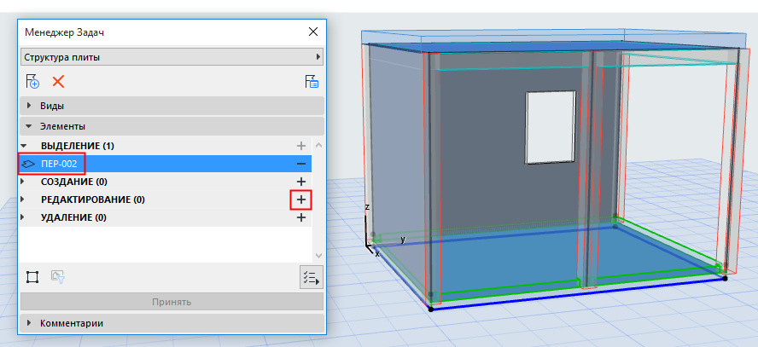Click plus icon for ВЫДЕЛЕНИЕ row
Image resolution: width=758 pixels, height=347 pixels.
coord(301,146)
